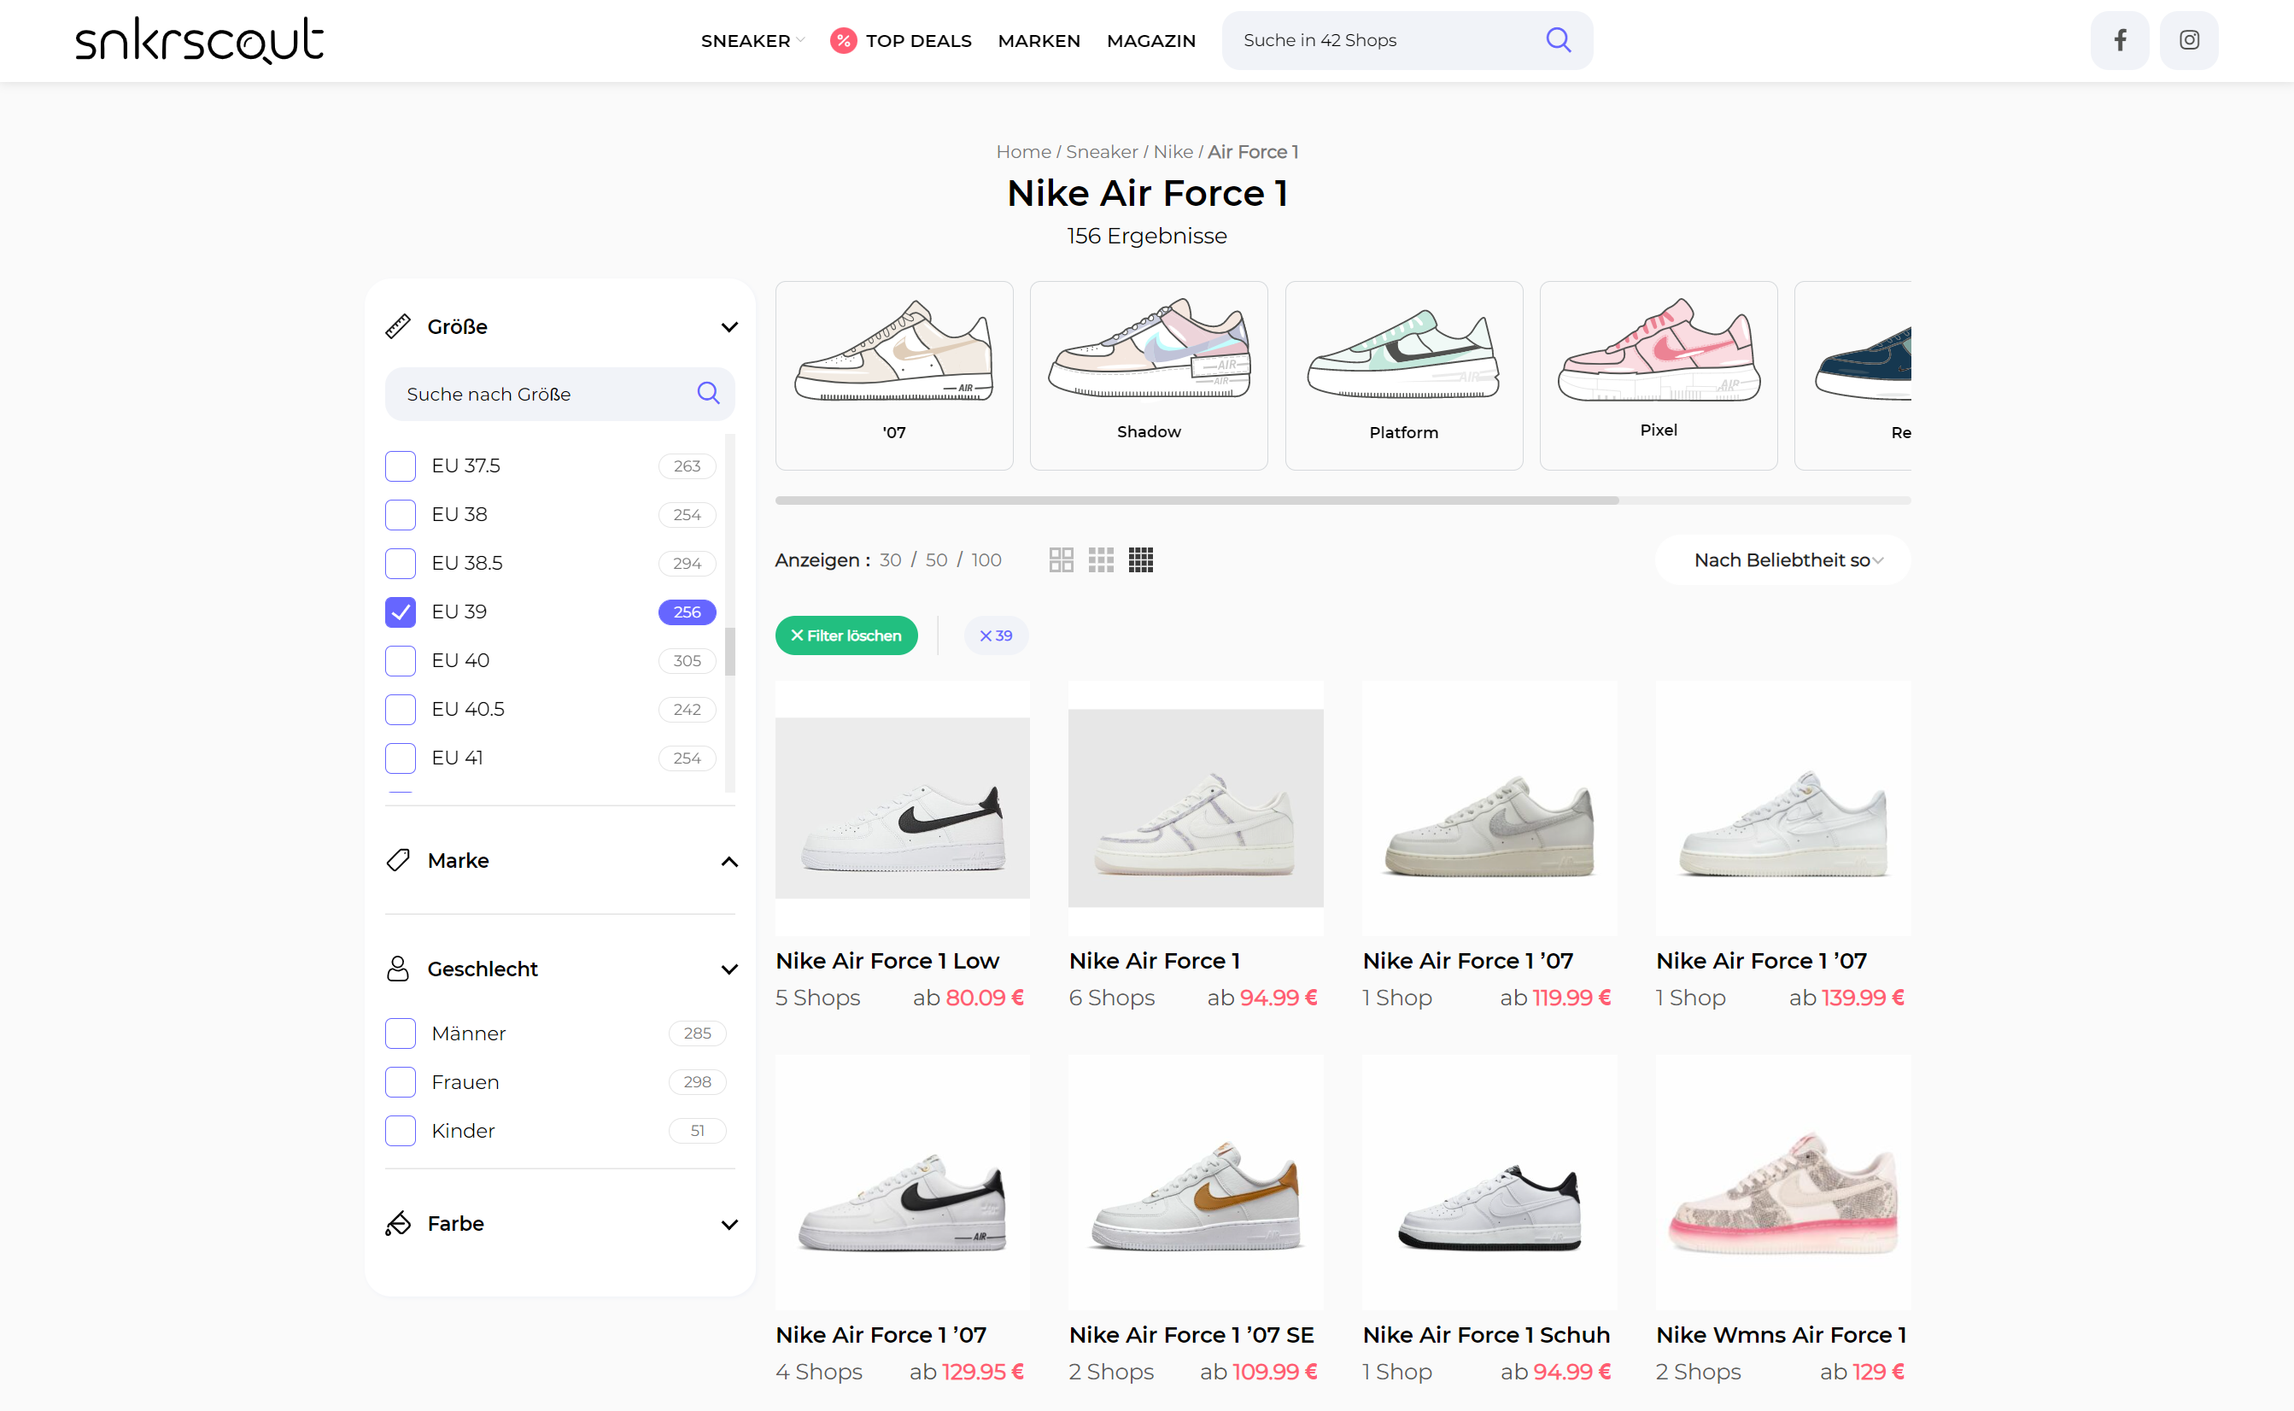The image size is (2294, 1411).
Task: Open TOP DEALS in the navigation
Action: (918, 41)
